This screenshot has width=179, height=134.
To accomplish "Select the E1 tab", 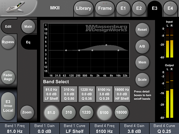I will 123,8.
